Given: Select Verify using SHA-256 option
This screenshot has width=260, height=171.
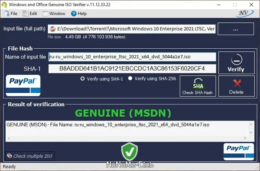Looking at the screenshot, I should (x=130, y=78).
